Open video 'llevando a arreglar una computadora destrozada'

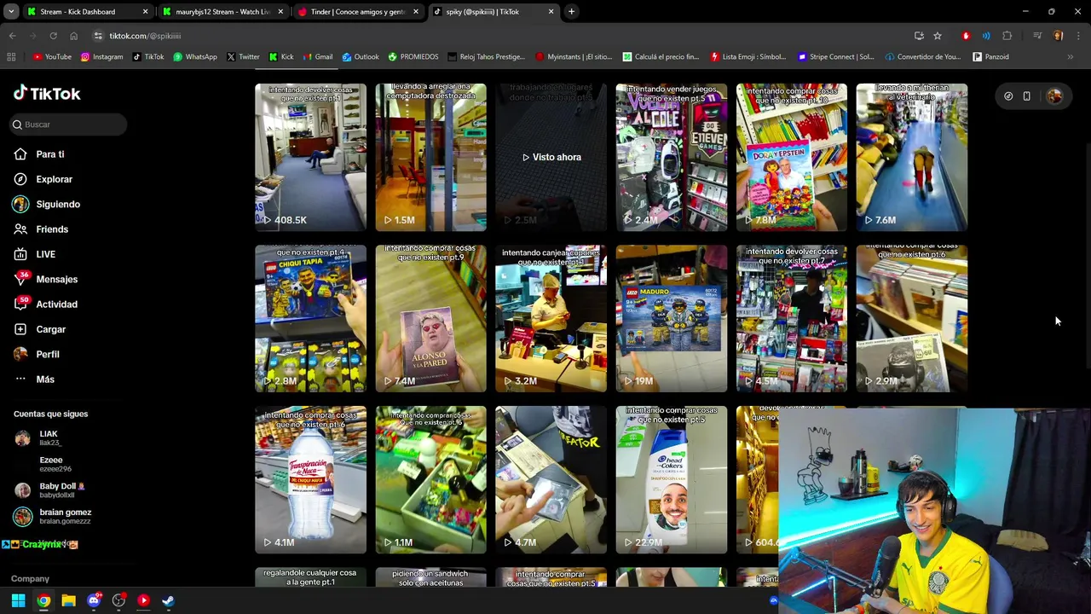coord(430,157)
